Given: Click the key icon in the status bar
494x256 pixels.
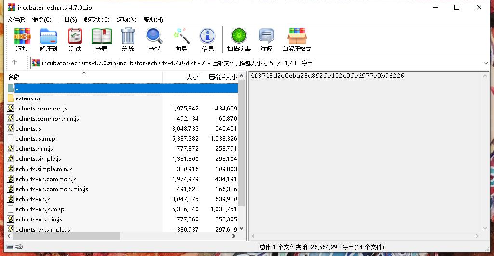Looking at the screenshot, I should coord(19,247).
